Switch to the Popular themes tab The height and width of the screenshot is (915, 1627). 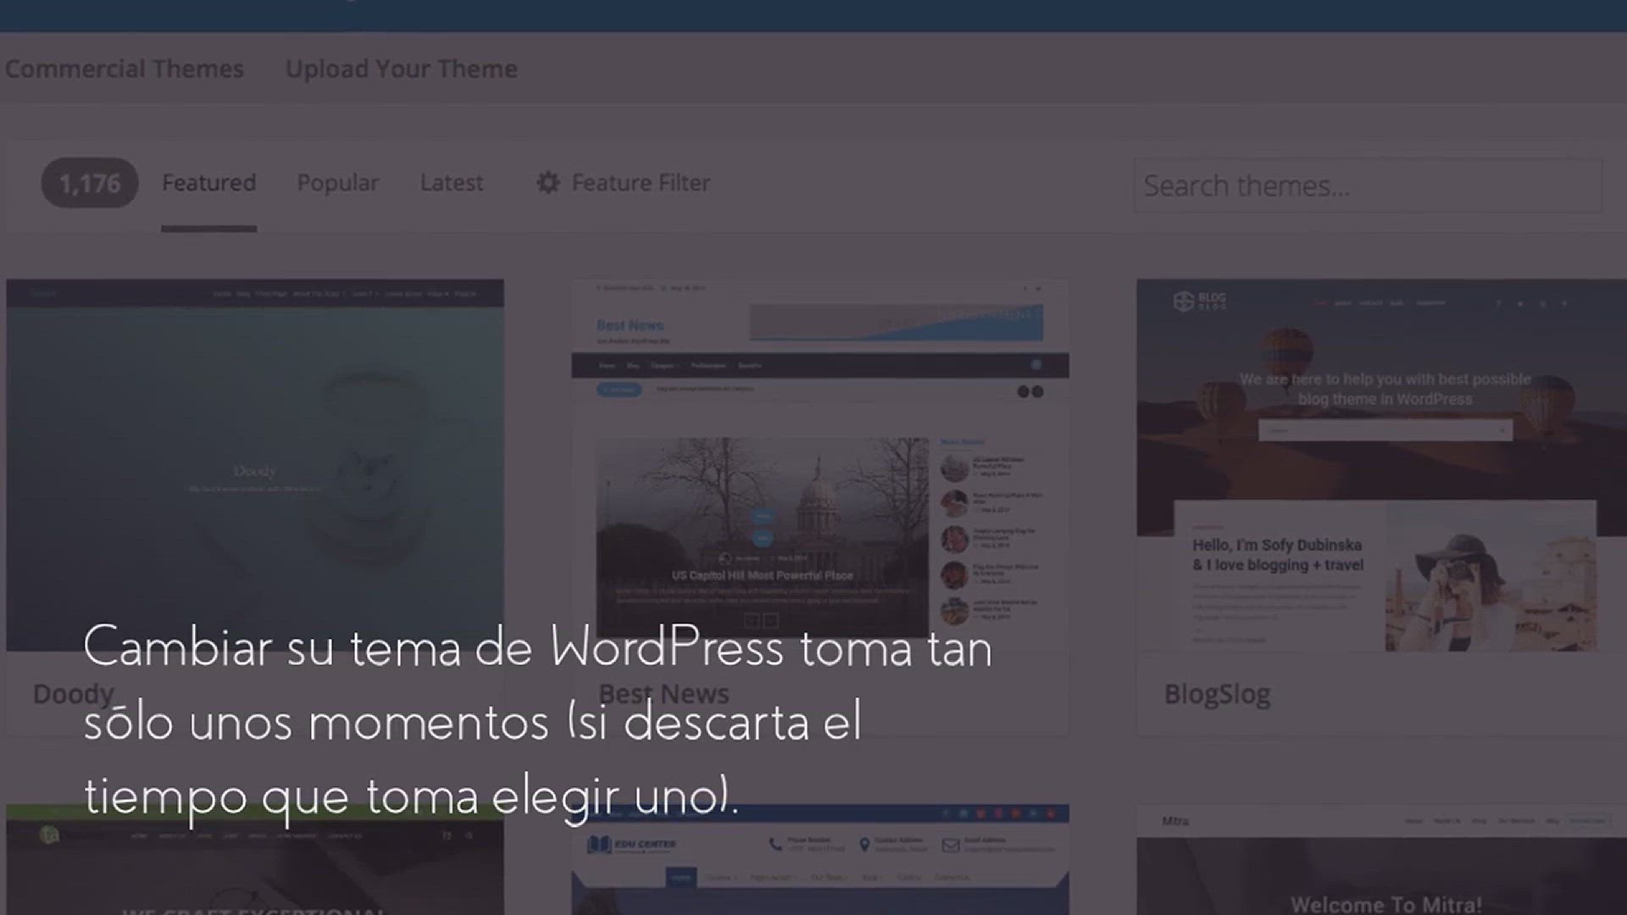coord(337,183)
